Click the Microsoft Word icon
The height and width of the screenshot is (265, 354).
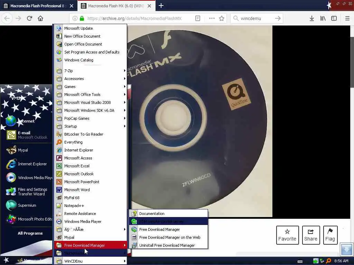pos(59,190)
